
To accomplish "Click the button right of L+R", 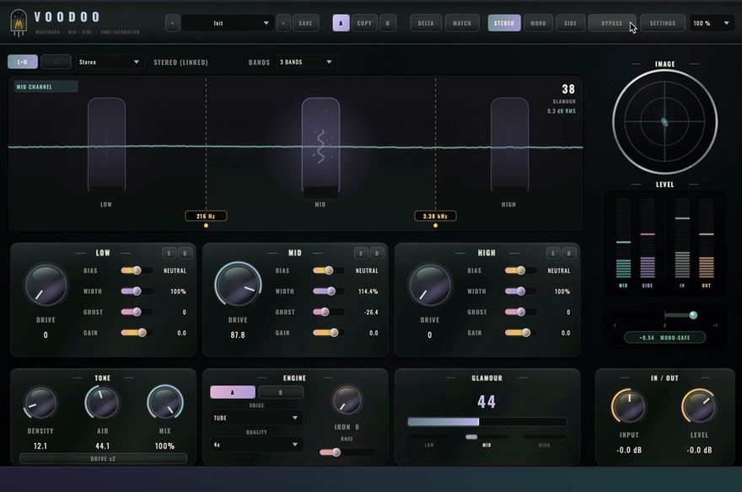I will (x=56, y=61).
